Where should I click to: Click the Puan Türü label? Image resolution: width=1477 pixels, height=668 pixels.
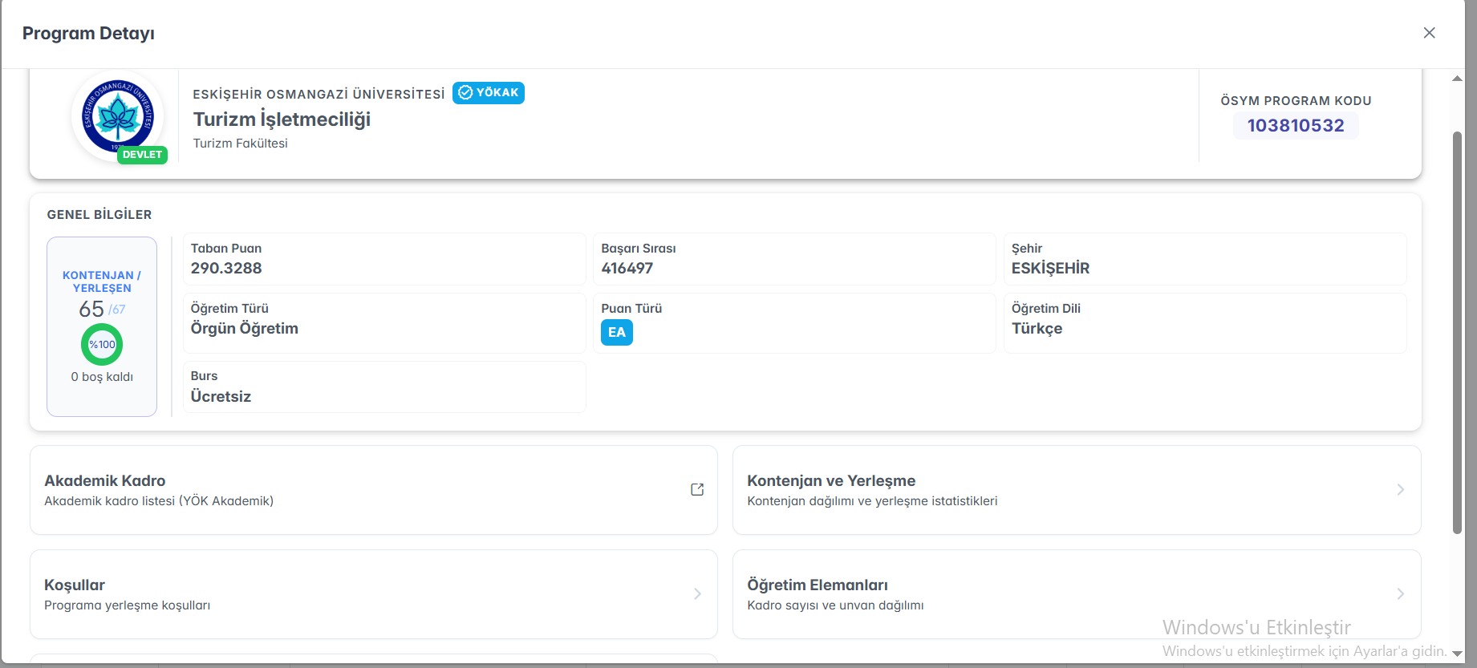click(631, 309)
